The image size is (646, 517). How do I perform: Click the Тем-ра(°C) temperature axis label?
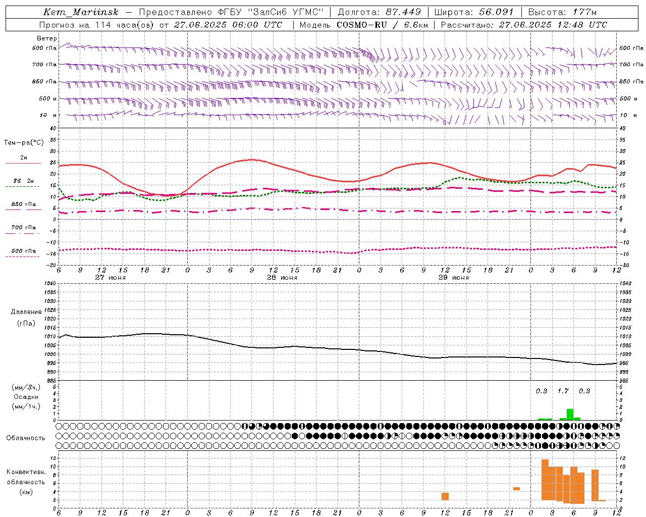[24, 143]
